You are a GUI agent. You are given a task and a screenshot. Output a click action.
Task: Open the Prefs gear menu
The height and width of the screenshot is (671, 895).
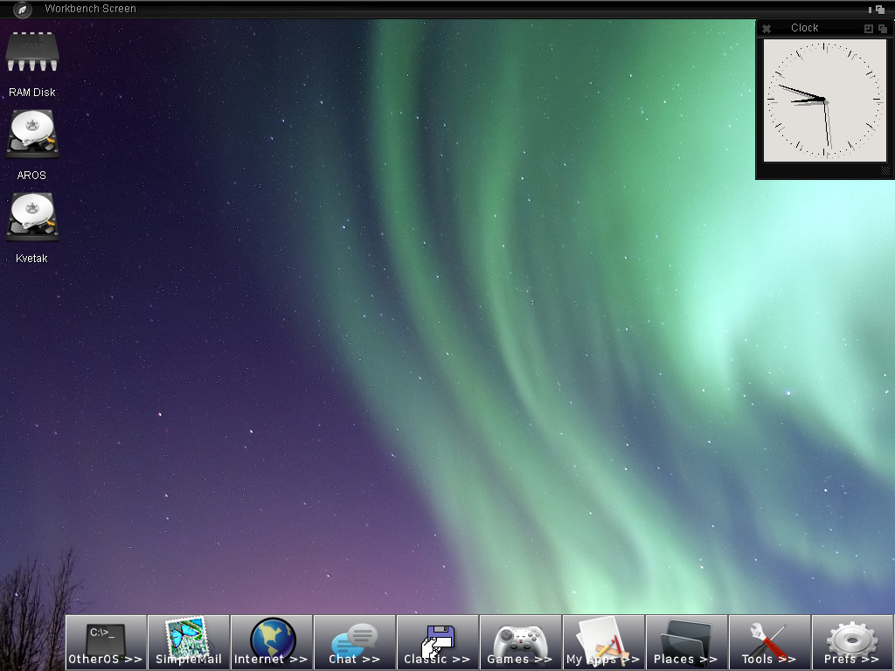(852, 642)
